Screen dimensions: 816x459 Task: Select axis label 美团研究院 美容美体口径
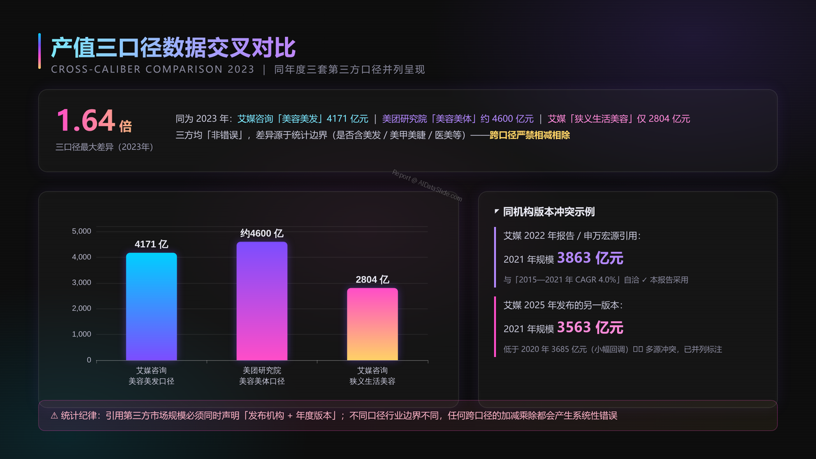[262, 375]
